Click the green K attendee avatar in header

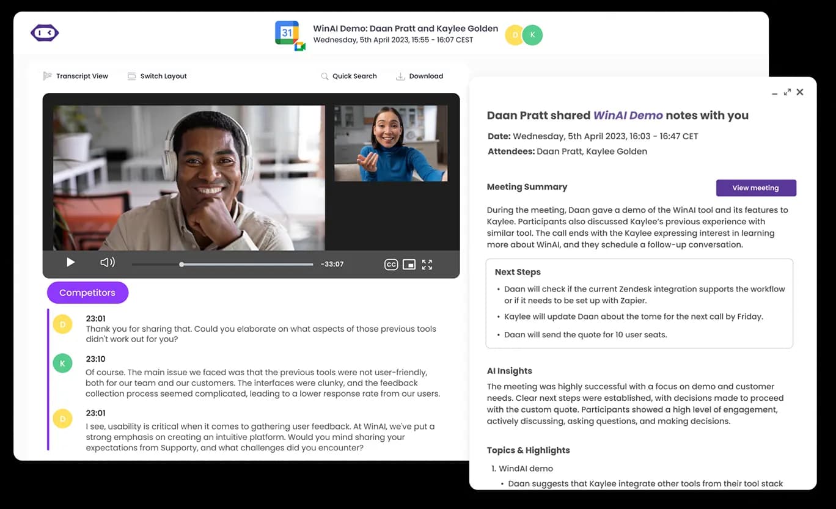(x=532, y=35)
